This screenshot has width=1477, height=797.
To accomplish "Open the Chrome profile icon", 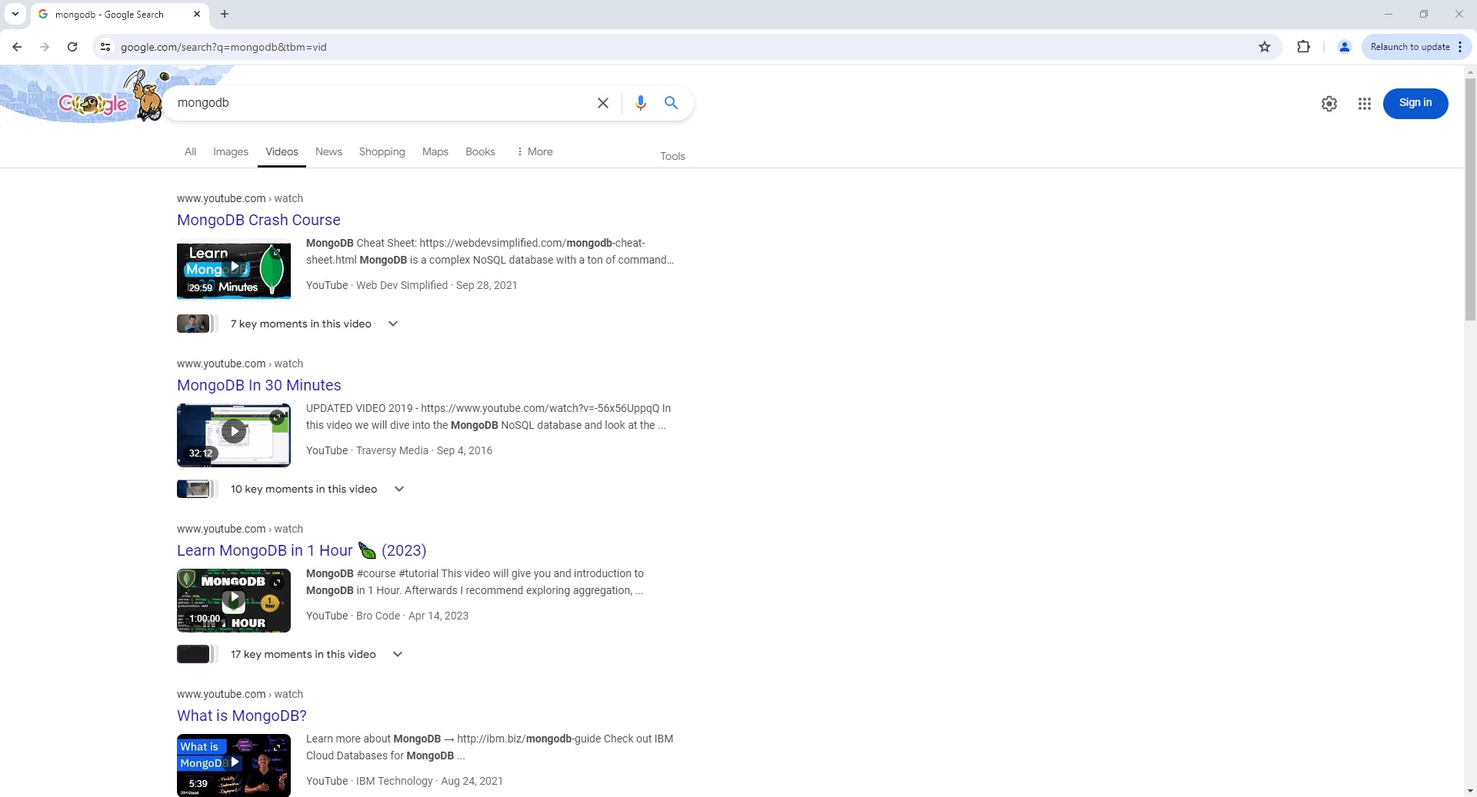I will 1344,47.
